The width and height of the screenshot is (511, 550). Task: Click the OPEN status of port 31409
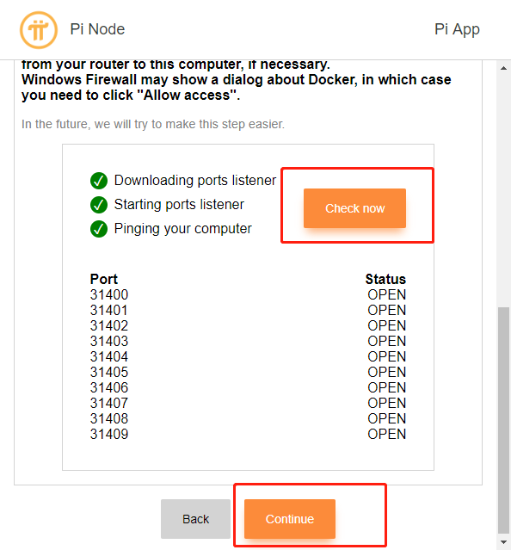(386, 435)
